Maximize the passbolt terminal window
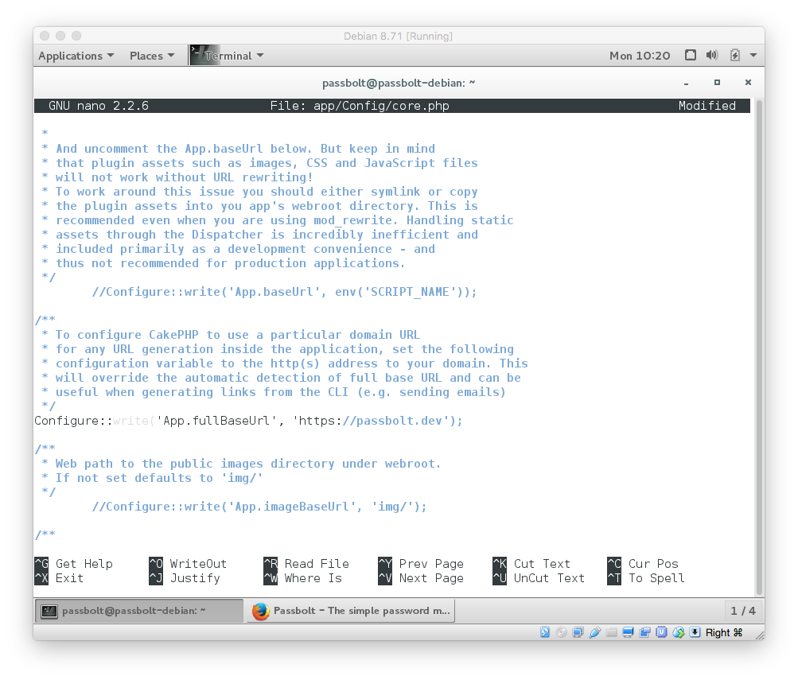Image resolution: width=798 pixels, height=680 pixels. [x=717, y=83]
